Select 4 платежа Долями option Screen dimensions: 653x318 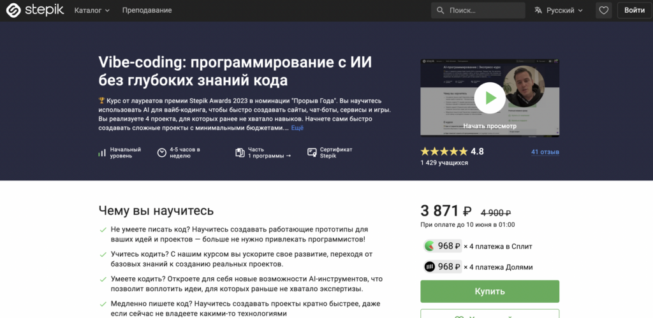tap(478, 267)
